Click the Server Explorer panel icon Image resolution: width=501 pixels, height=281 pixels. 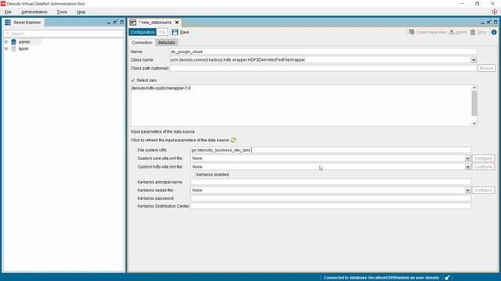(8, 23)
